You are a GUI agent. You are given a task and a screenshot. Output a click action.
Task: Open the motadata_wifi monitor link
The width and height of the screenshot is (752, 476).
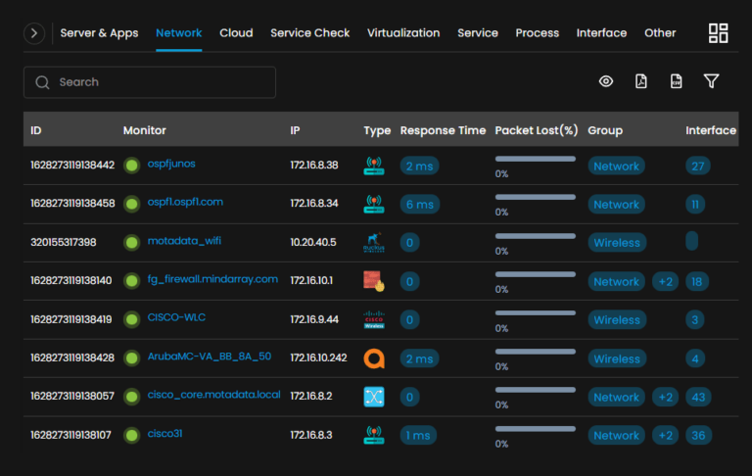pos(186,241)
